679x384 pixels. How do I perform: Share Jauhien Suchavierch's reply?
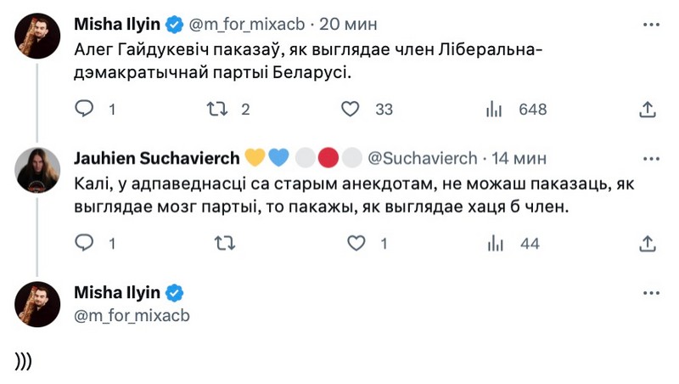647,244
